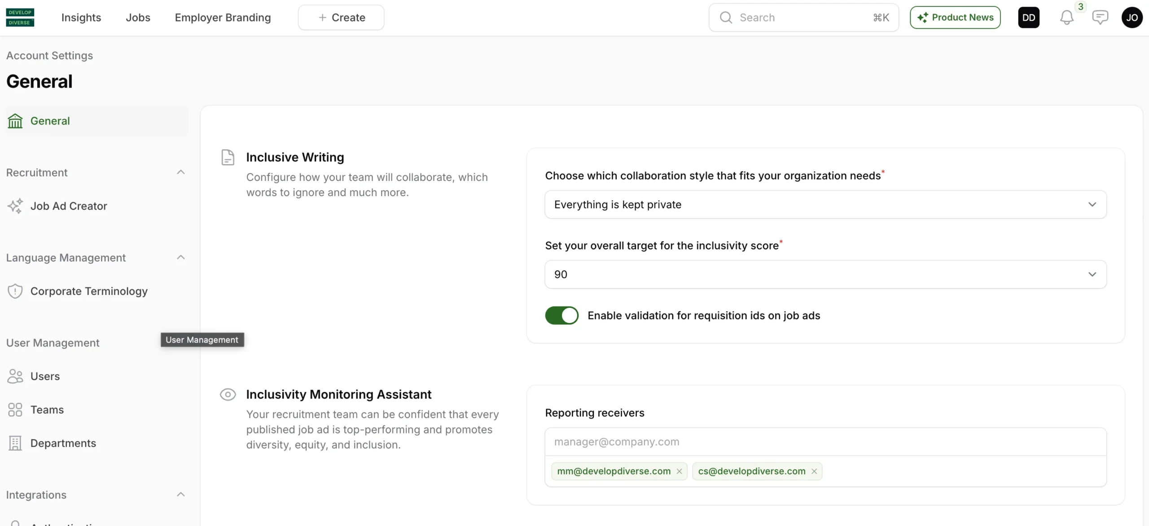
Task: Click the DD organization avatar
Action: click(1028, 18)
